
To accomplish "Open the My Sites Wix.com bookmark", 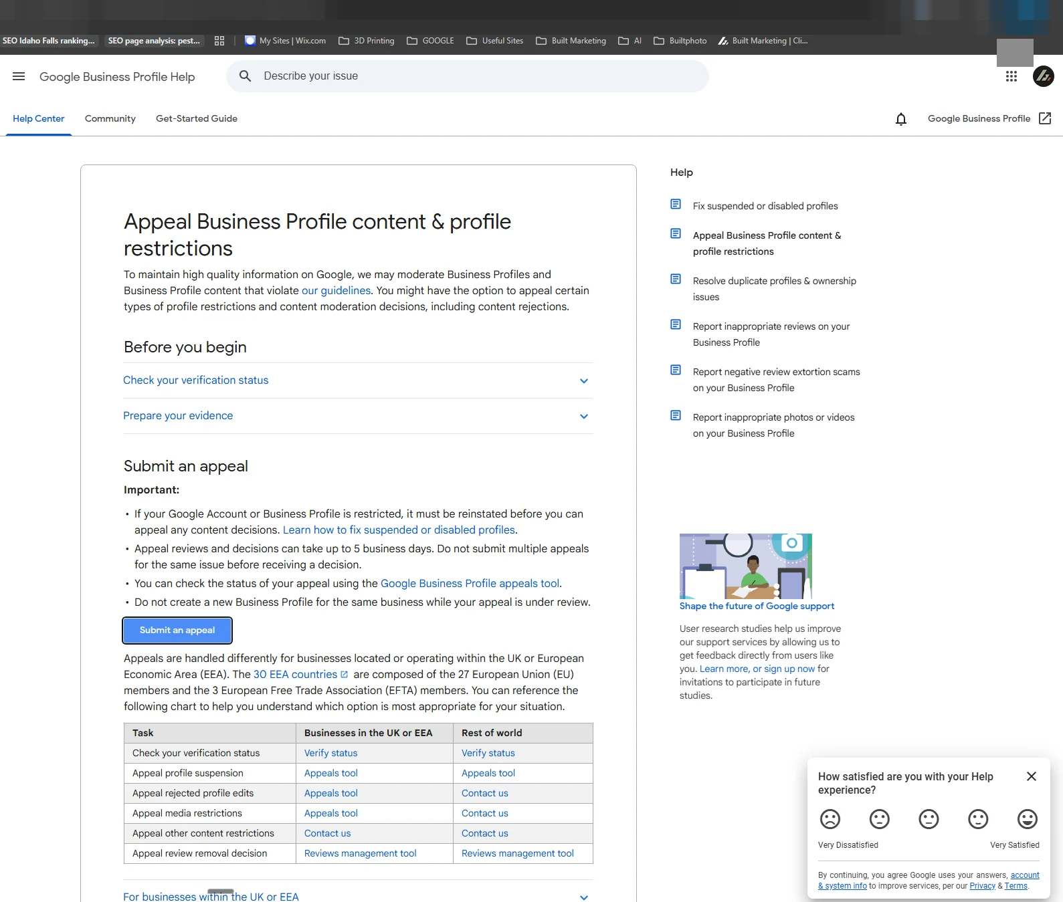I will (286, 41).
